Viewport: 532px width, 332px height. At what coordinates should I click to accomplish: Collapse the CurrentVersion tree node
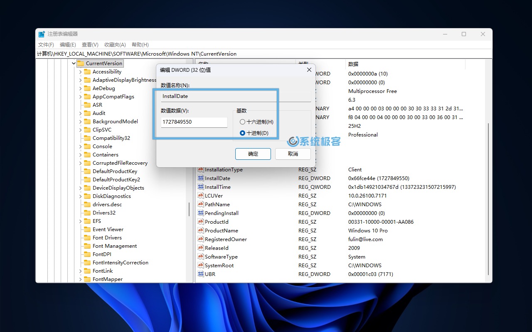pyautogui.click(x=74, y=63)
